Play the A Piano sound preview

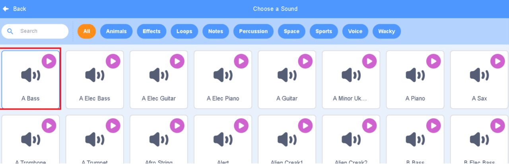[x=433, y=61]
